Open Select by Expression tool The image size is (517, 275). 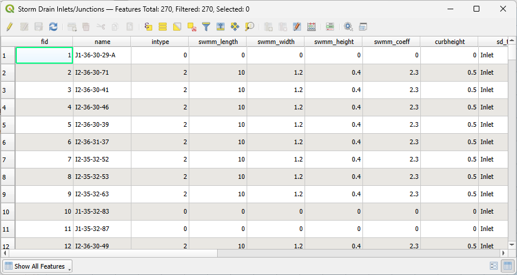click(x=148, y=27)
